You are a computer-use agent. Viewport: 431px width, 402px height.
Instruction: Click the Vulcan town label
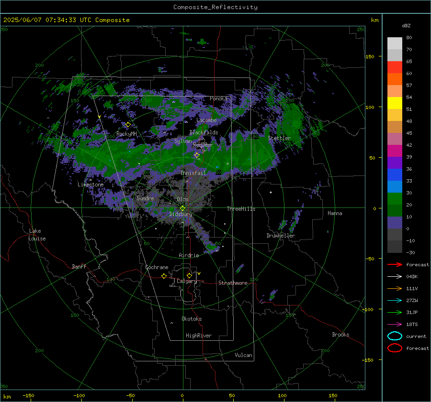(244, 355)
